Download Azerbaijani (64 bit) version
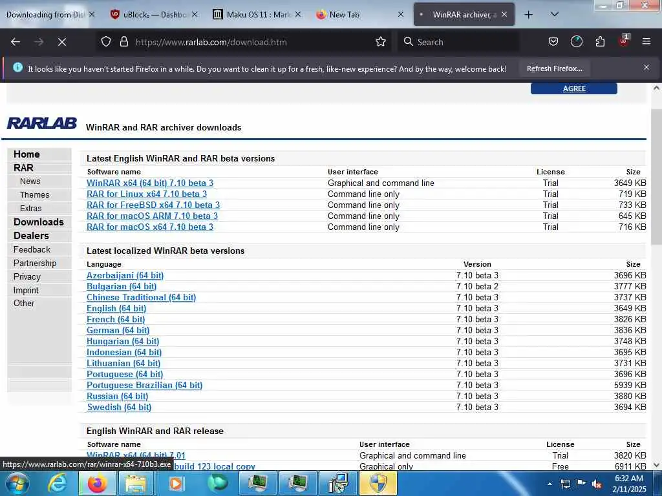 click(x=125, y=275)
